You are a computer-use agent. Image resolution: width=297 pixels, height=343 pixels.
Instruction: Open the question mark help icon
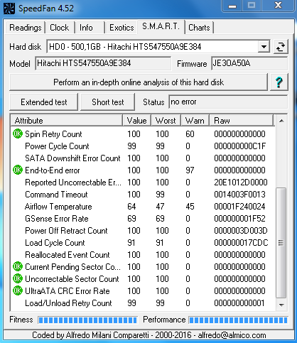click(x=279, y=82)
